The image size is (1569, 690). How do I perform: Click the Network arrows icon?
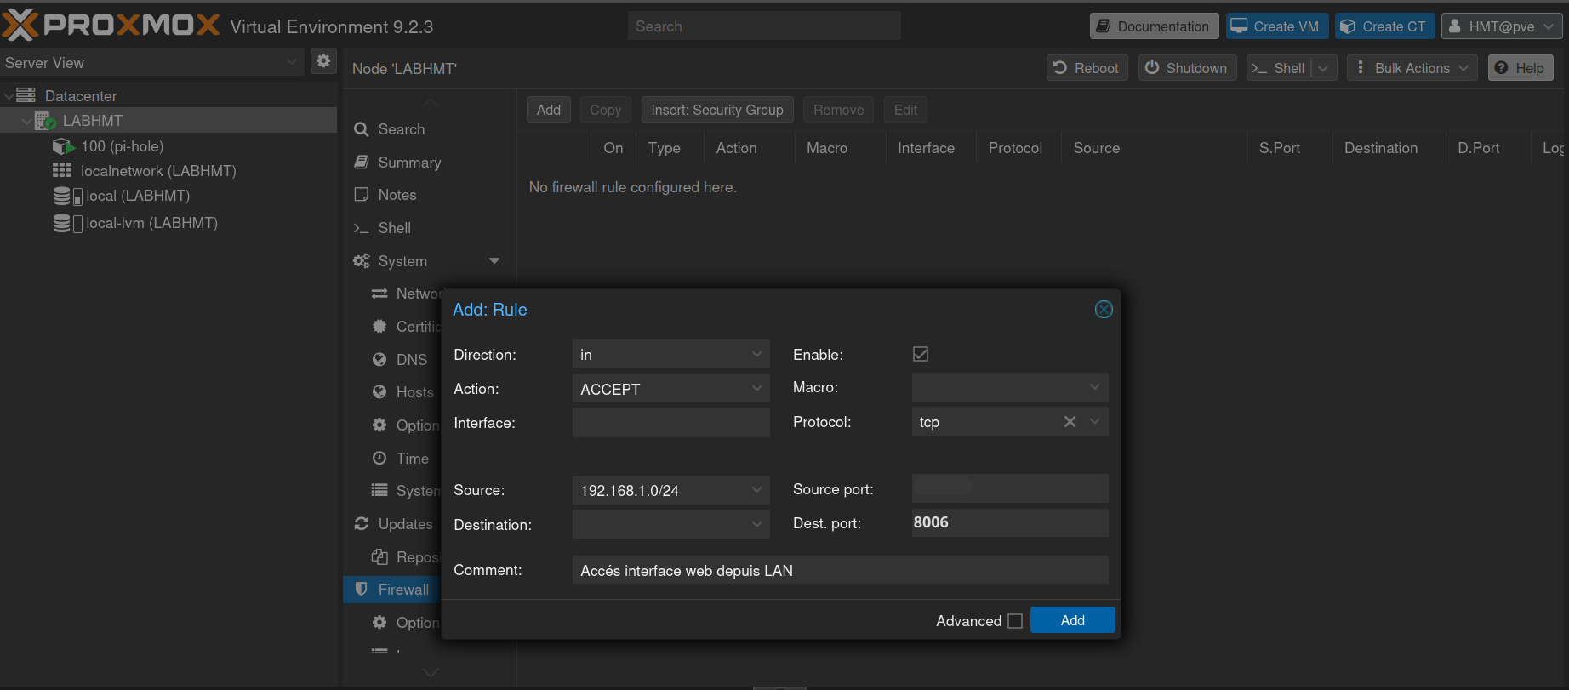tap(379, 294)
